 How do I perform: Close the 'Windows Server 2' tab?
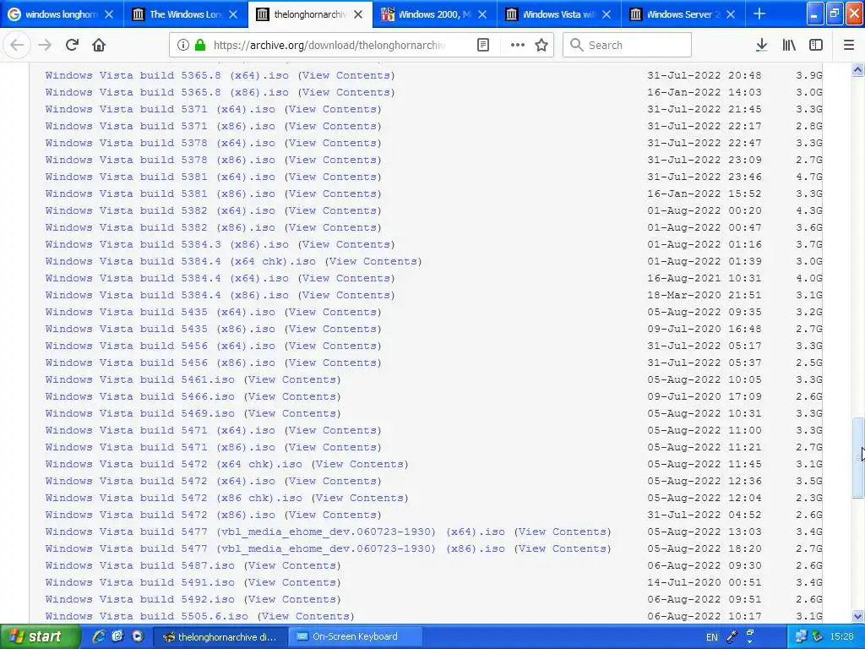click(731, 14)
